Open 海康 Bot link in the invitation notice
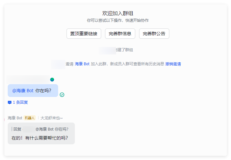Image resolution: width=231 pixels, height=160 pixels. pos(82,64)
